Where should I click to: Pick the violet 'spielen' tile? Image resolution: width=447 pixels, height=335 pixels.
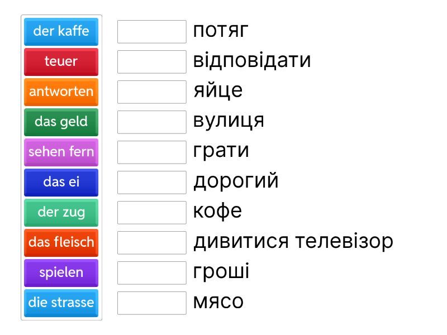(61, 272)
